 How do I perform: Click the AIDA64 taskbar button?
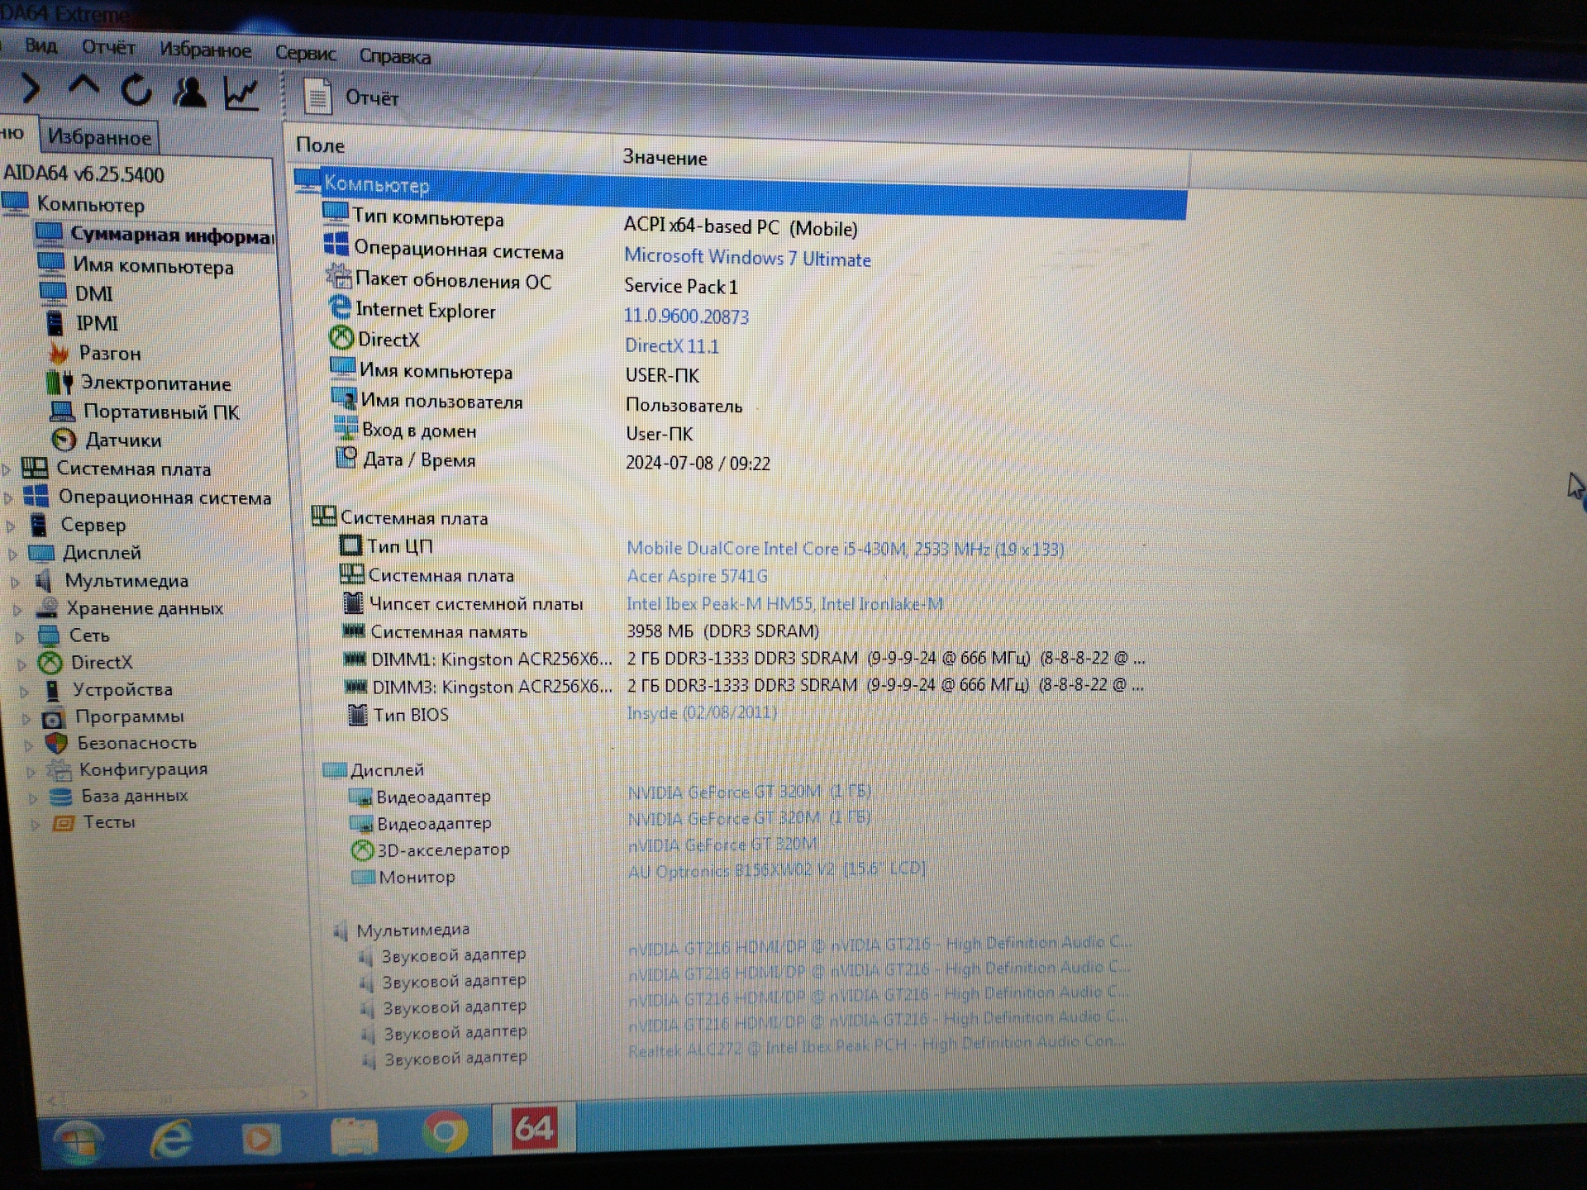[x=534, y=1128]
